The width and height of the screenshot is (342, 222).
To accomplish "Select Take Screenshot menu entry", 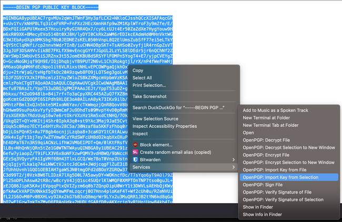I will pyautogui.click(x=150, y=96).
